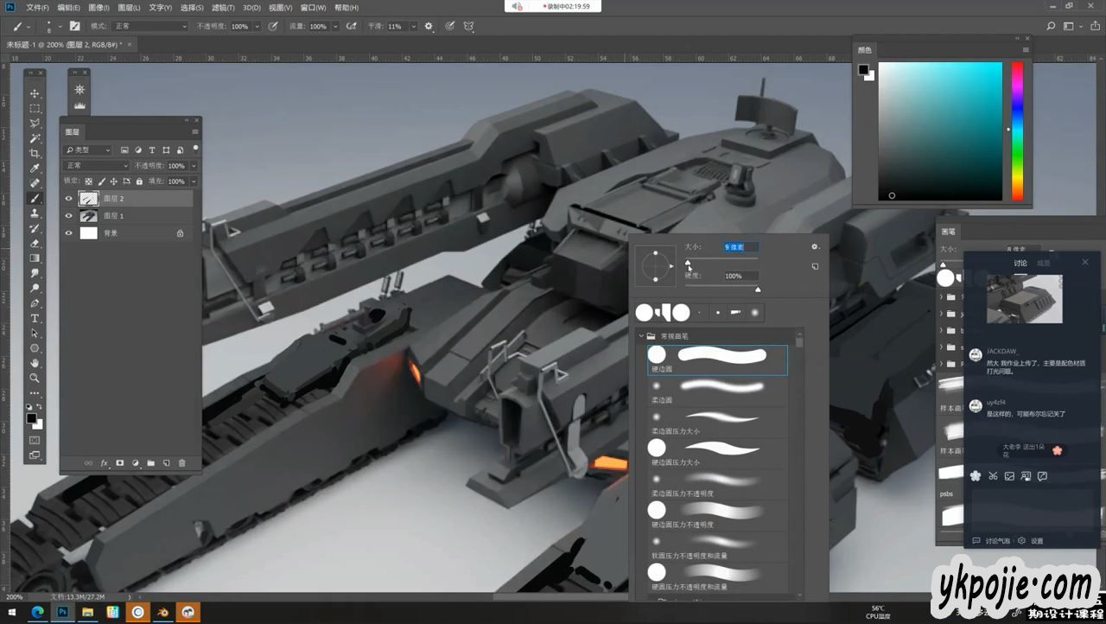The image size is (1106, 624).
Task: Open the brush 模式 blend mode dropdown
Action: pos(150,27)
